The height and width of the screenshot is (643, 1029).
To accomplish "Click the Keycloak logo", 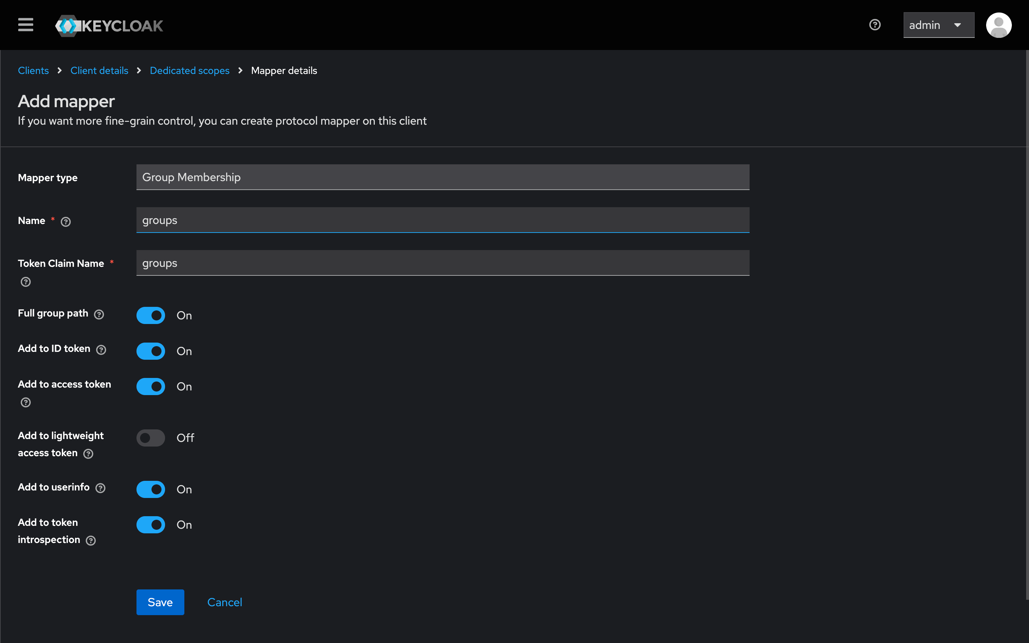I will coord(109,25).
